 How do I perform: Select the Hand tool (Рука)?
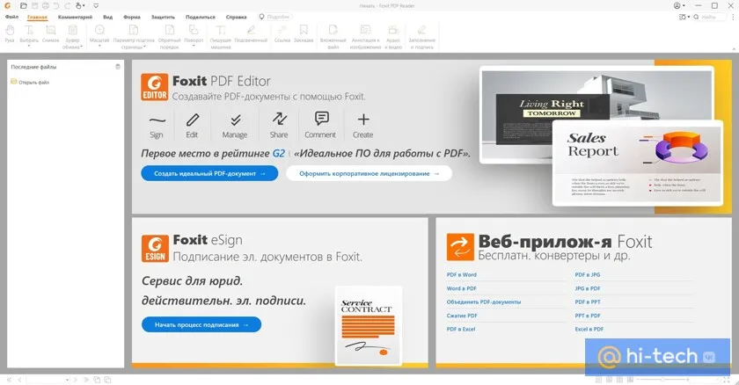pyautogui.click(x=10, y=33)
